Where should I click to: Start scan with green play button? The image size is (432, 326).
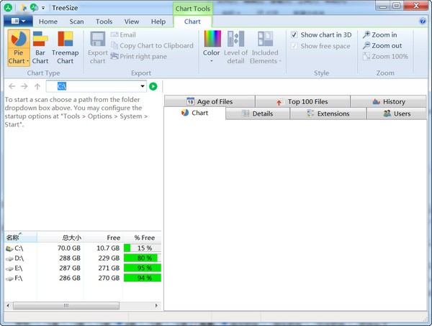point(153,86)
